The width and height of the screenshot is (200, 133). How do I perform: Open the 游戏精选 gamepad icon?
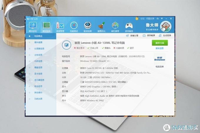129,27
